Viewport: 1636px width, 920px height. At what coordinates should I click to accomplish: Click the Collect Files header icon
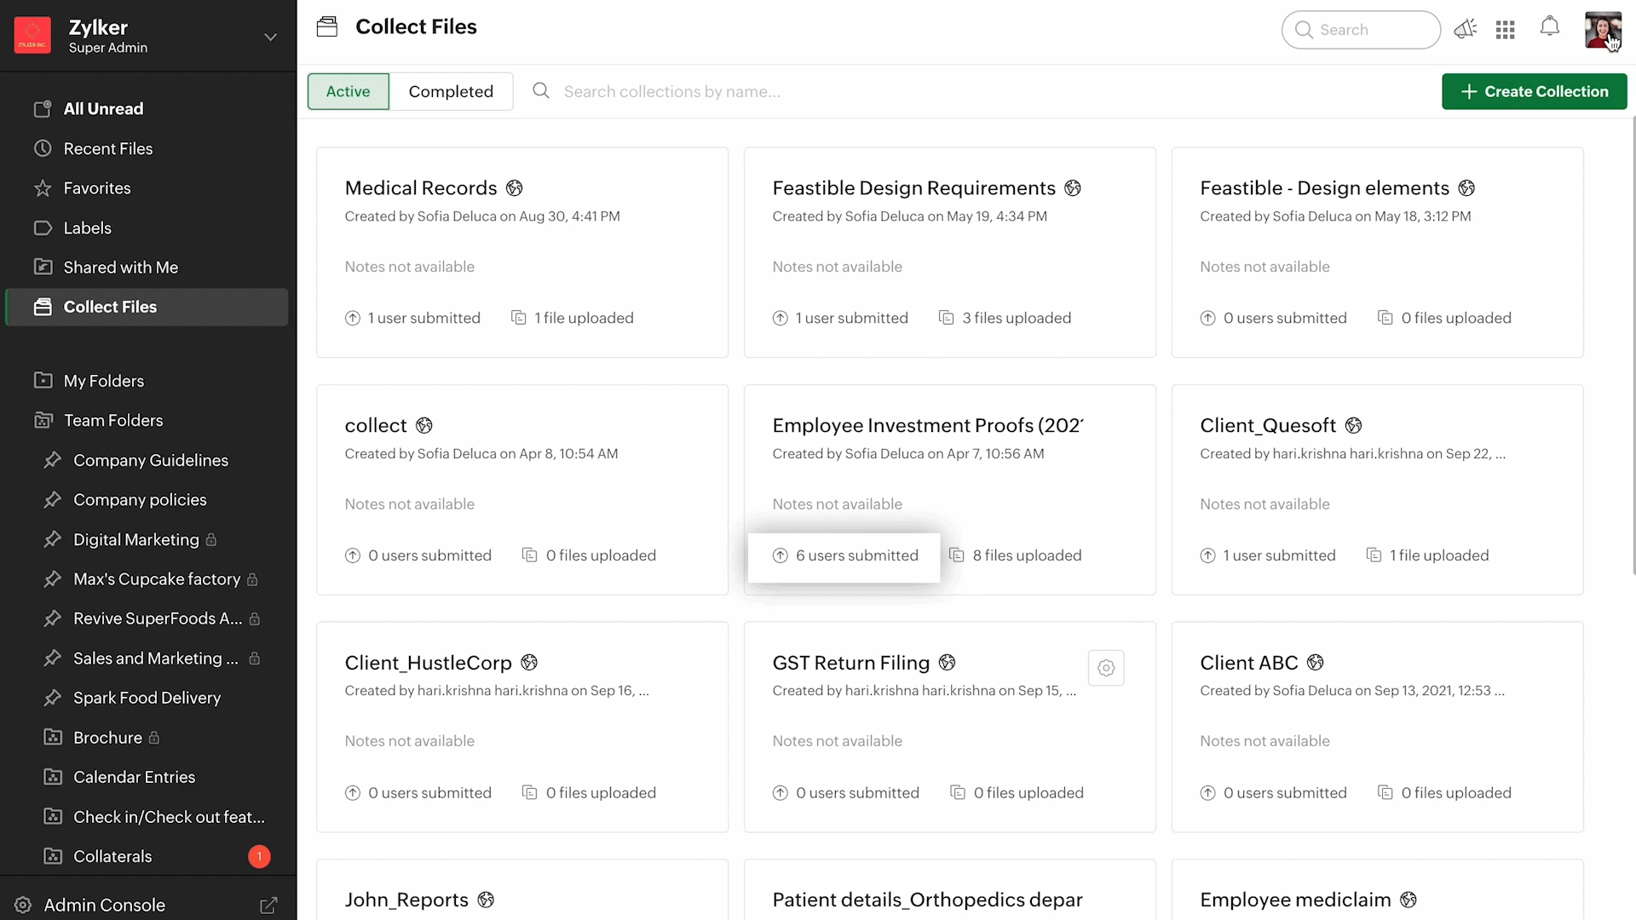(x=327, y=27)
